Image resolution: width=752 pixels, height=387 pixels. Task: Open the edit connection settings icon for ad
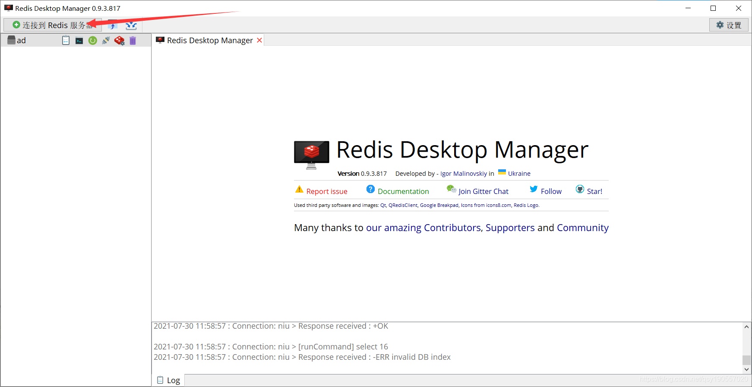point(119,41)
